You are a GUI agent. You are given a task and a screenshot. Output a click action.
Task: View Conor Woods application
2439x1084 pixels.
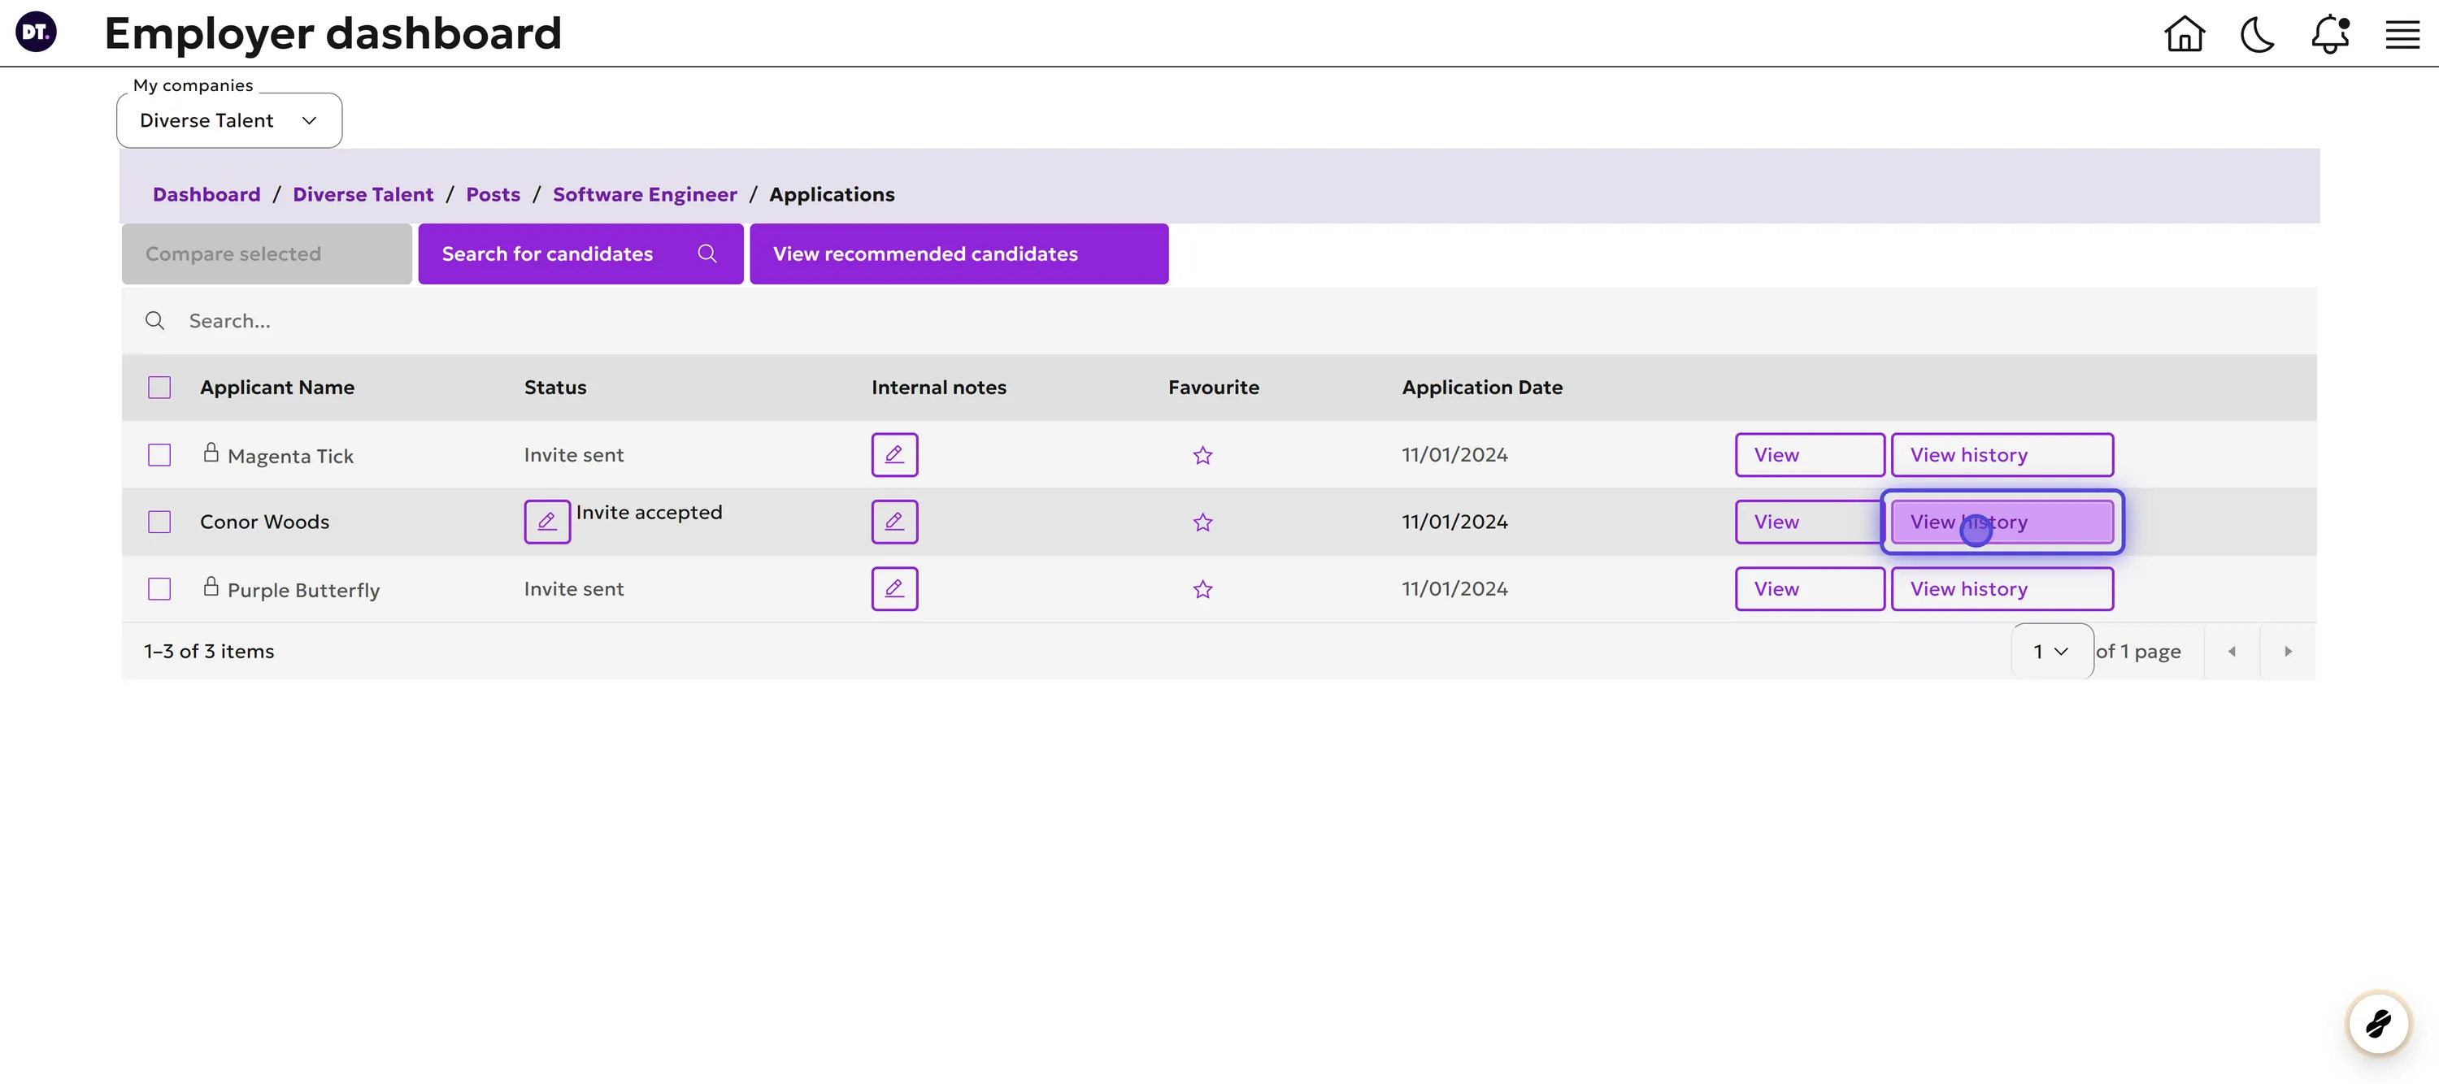point(1810,522)
